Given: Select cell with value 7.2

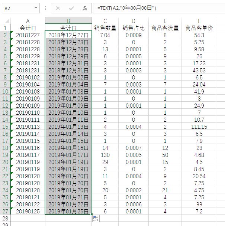Looking at the screenshot, I should pos(199,211).
